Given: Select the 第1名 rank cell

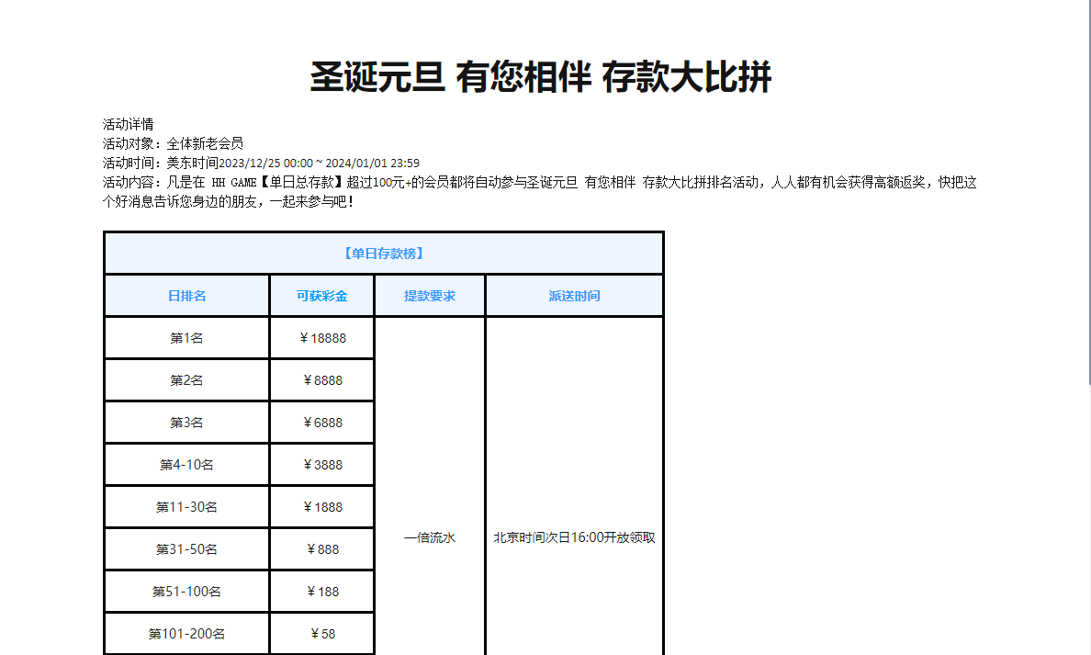Looking at the screenshot, I should (x=186, y=338).
